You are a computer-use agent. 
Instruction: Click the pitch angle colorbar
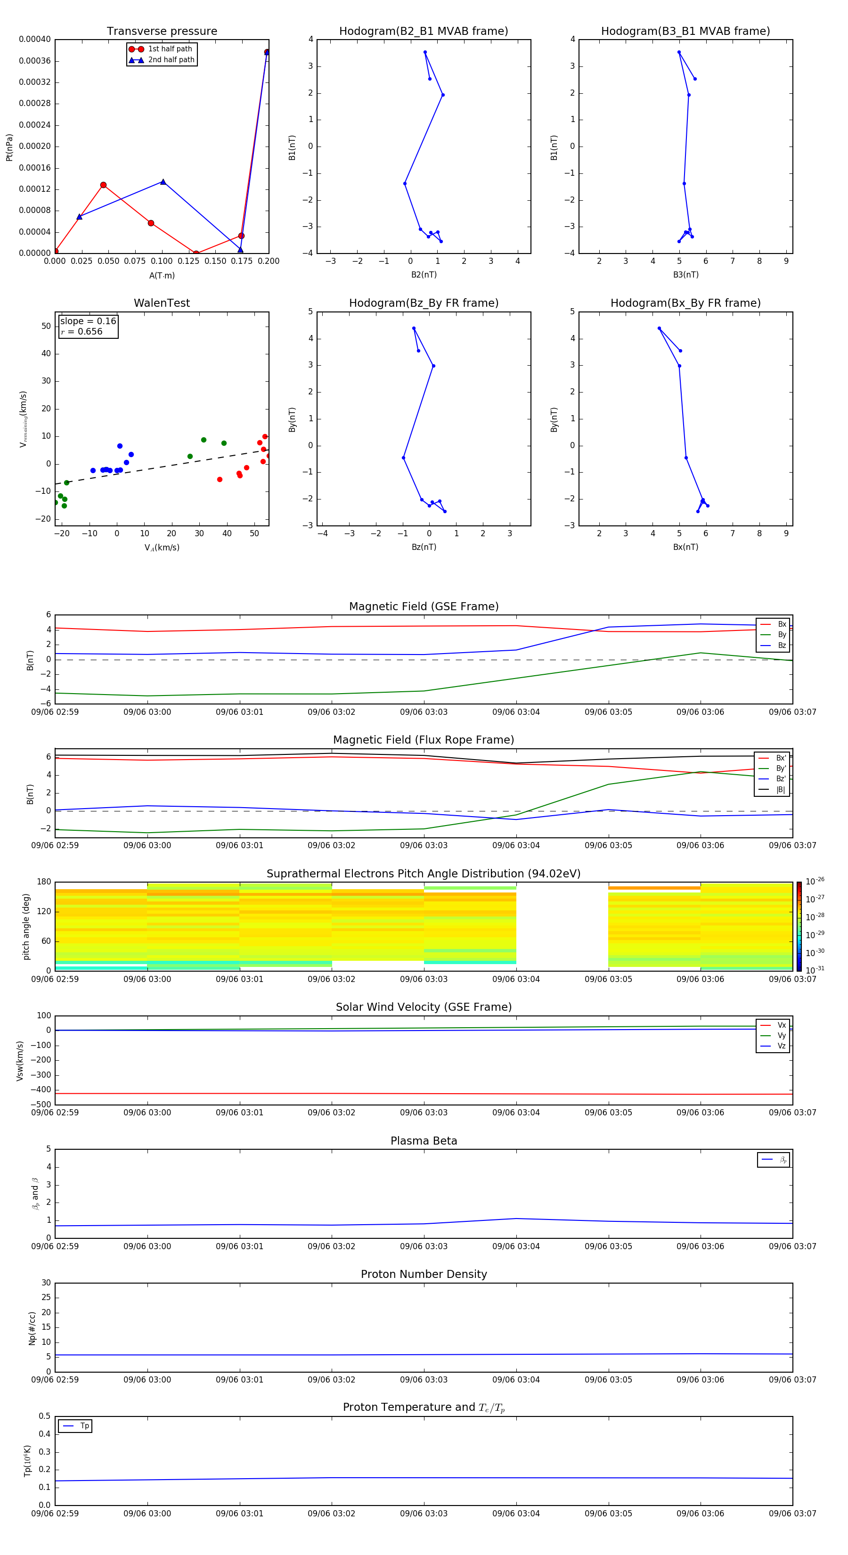coord(799,926)
